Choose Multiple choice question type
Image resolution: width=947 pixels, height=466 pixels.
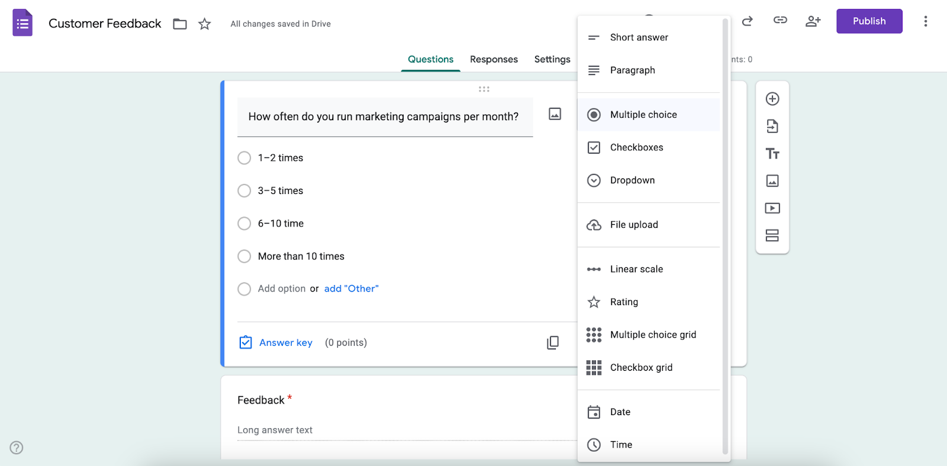tap(649, 115)
